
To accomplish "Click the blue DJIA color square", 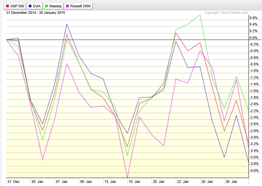I will 30,6.
